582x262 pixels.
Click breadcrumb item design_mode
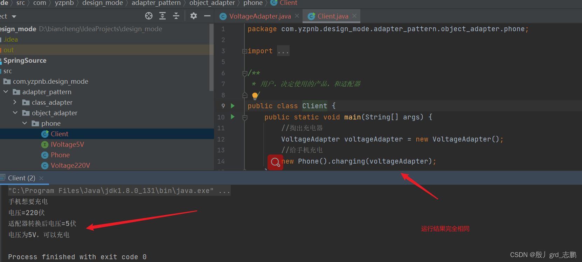click(x=103, y=3)
